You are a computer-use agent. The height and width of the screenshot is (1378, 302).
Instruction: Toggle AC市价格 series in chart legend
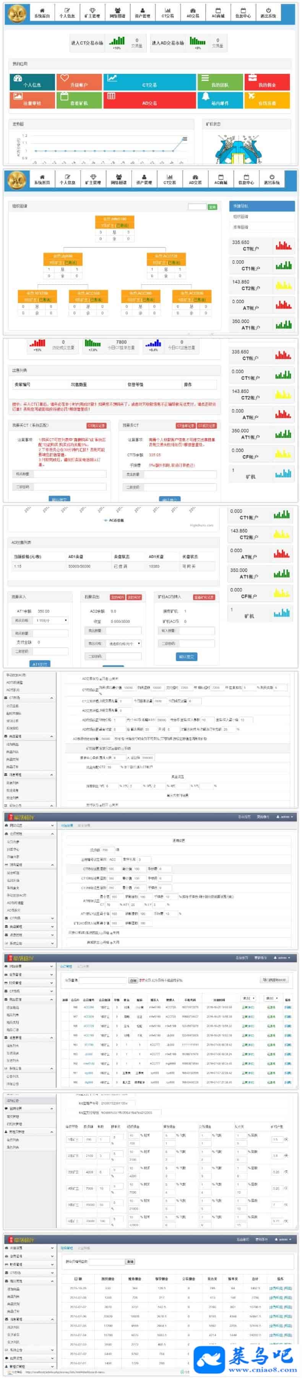[x=114, y=520]
